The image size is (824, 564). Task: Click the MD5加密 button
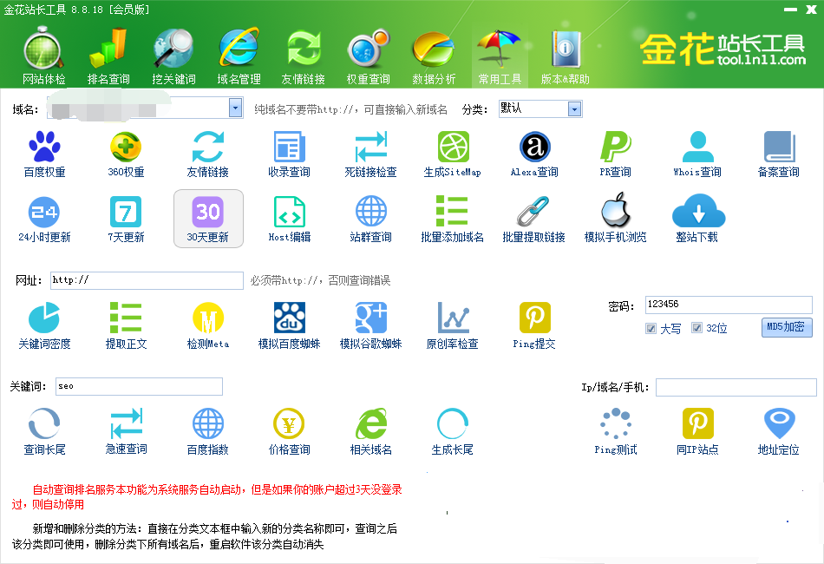point(787,327)
